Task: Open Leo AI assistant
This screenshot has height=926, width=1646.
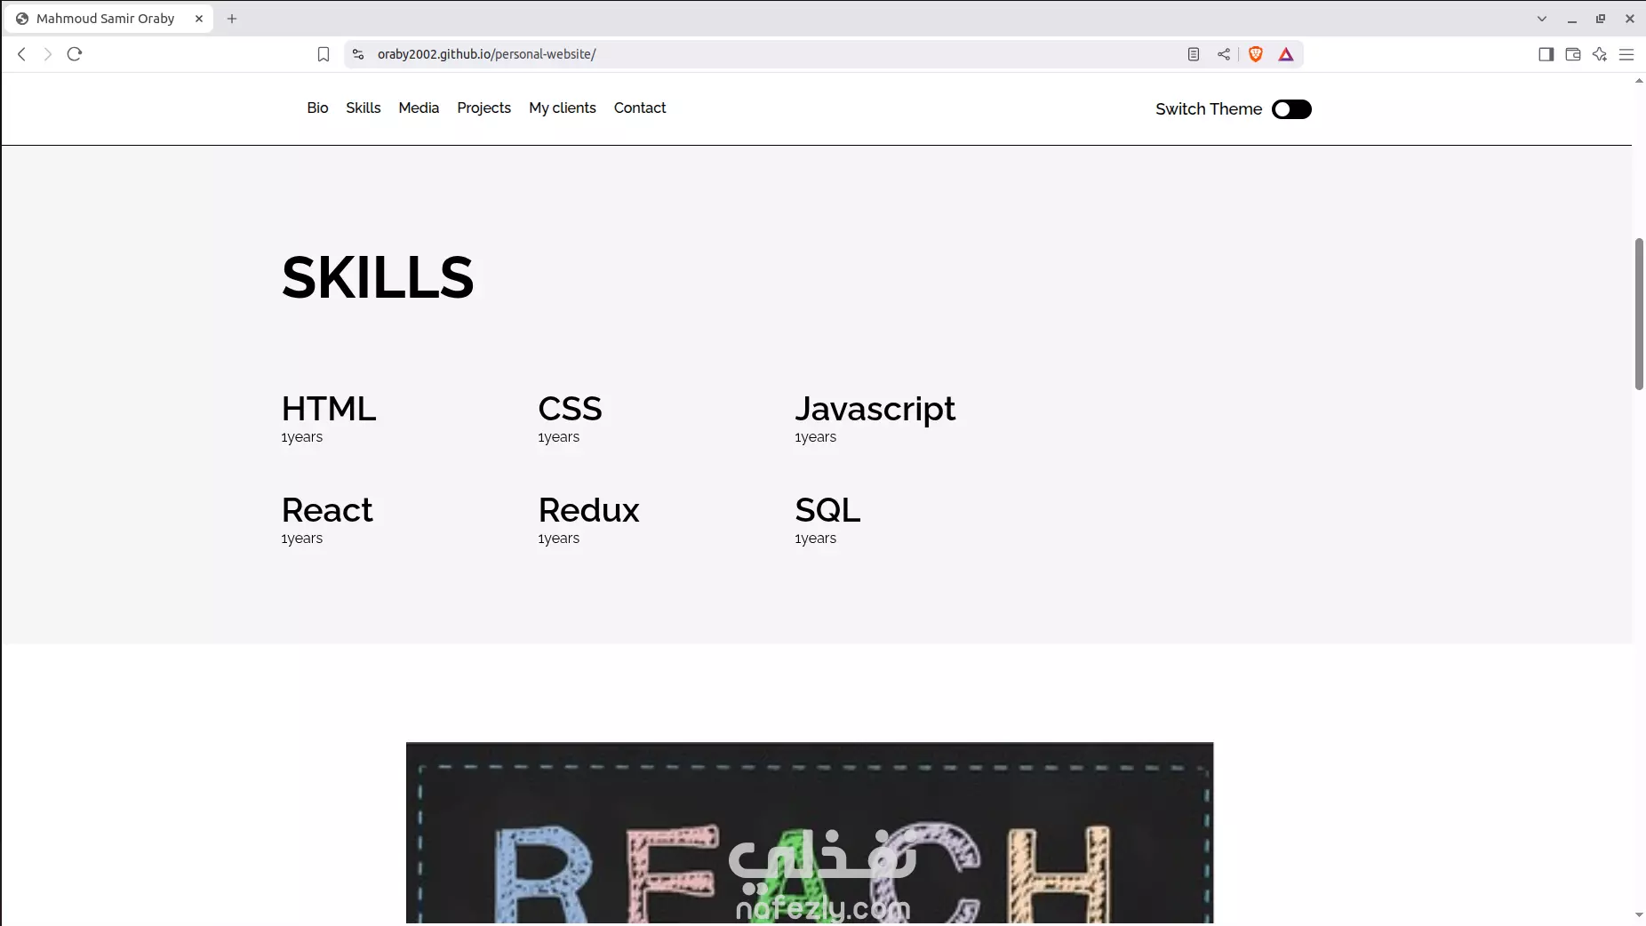Action: coord(1600,54)
